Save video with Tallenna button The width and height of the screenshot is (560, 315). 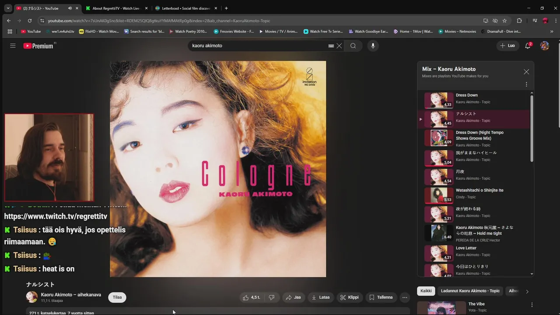click(x=381, y=297)
